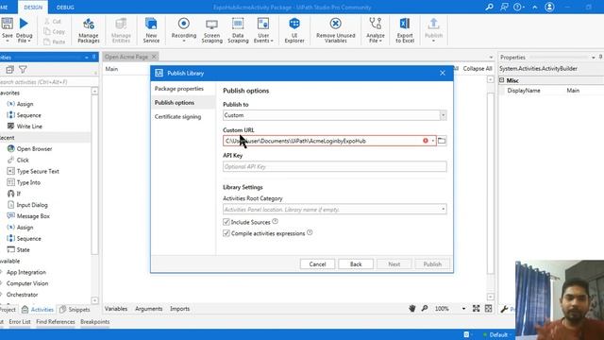Cancel the Publish Library dialog

click(317, 264)
